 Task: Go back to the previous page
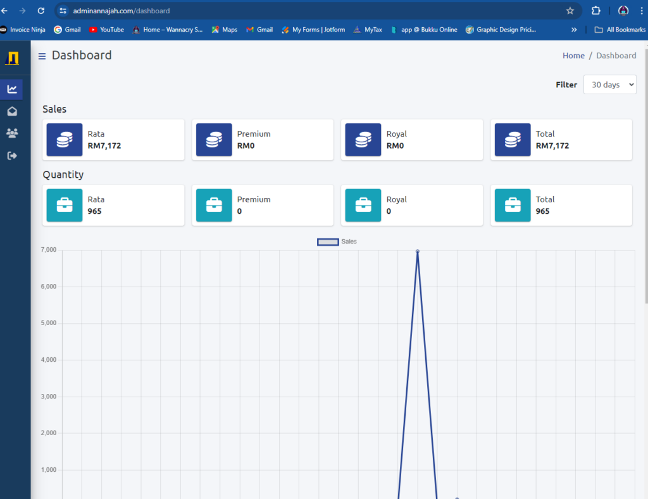pos(4,11)
